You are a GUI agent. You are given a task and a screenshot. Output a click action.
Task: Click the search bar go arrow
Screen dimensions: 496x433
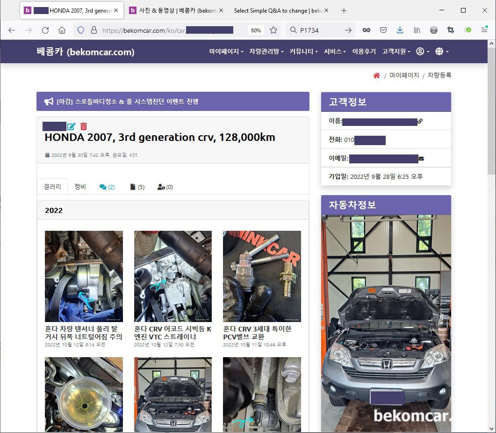pyautogui.click(x=348, y=30)
